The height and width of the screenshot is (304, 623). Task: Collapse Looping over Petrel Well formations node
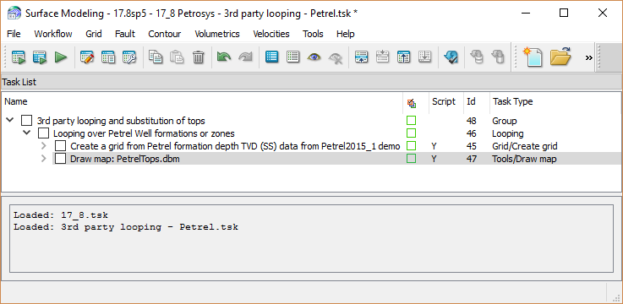point(26,133)
